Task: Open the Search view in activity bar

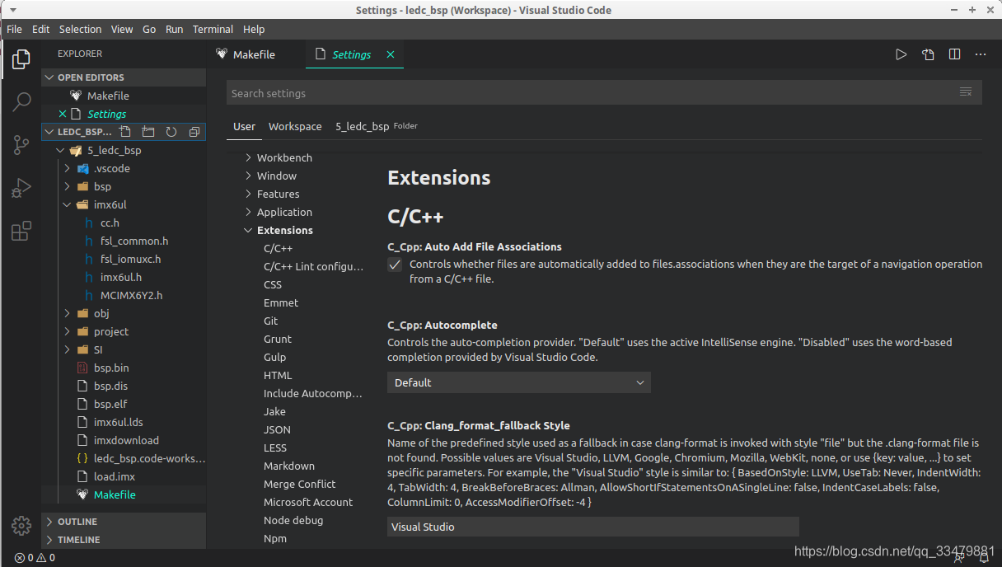Action: 21,102
